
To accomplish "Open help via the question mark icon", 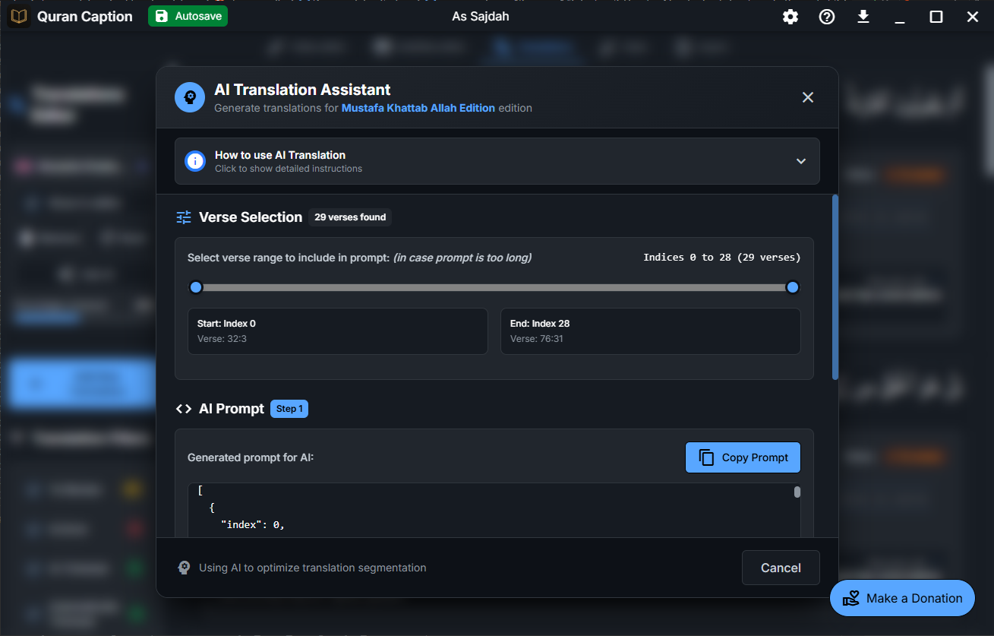I will pyautogui.click(x=827, y=17).
